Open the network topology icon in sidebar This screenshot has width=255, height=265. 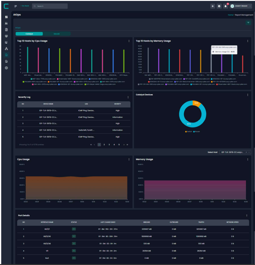point(6,49)
